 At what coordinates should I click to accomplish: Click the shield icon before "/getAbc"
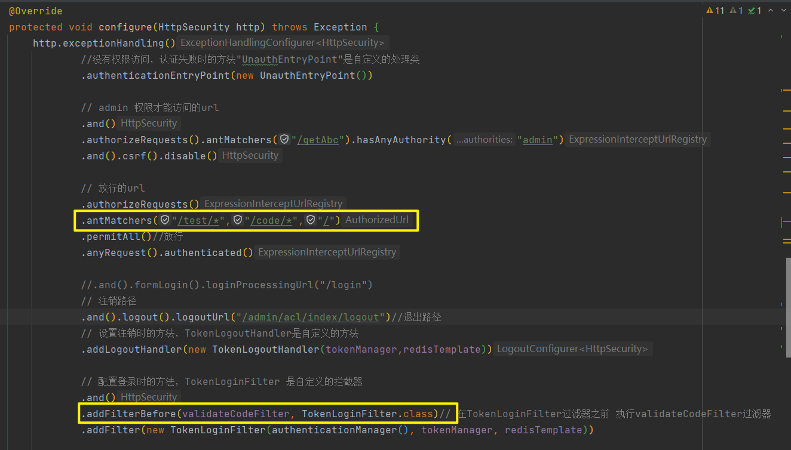pos(284,139)
